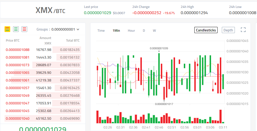Click the high marker label 0.0000001039
This screenshot has width=257, height=131.
pos(159,48)
